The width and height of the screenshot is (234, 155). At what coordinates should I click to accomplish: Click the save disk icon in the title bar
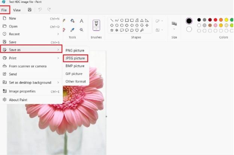(x=30, y=10)
